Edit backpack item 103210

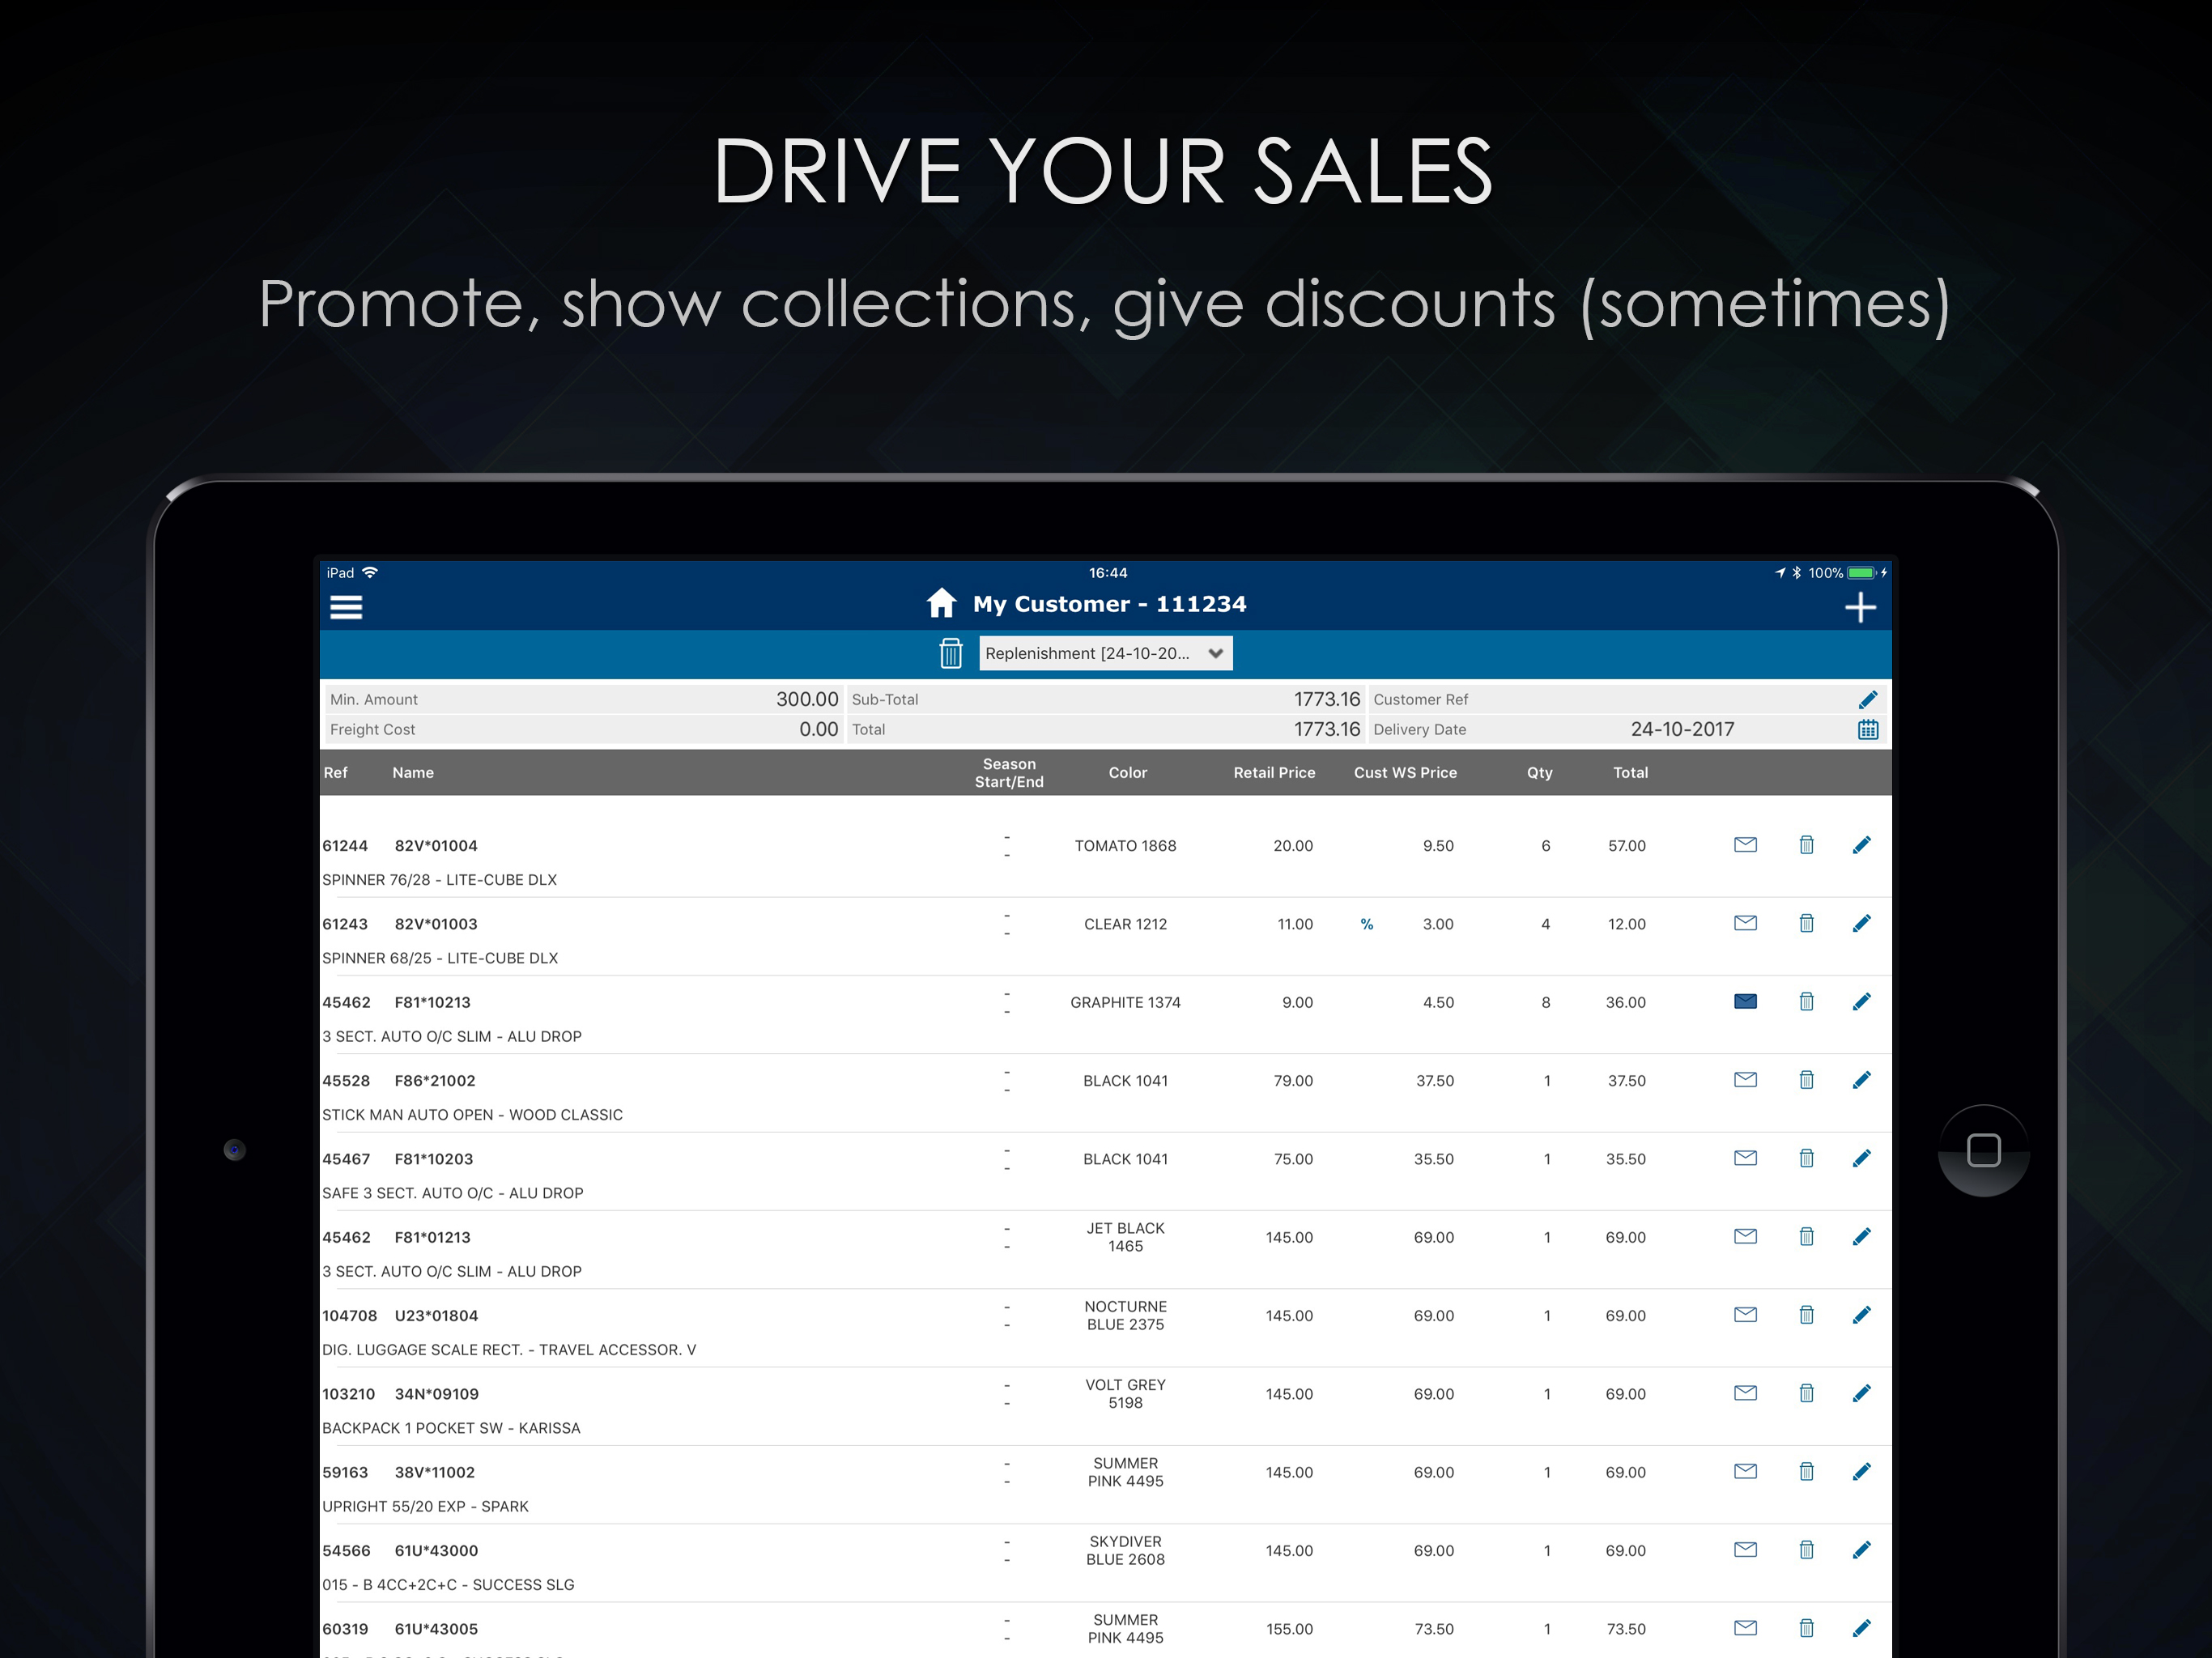pos(1861,1393)
